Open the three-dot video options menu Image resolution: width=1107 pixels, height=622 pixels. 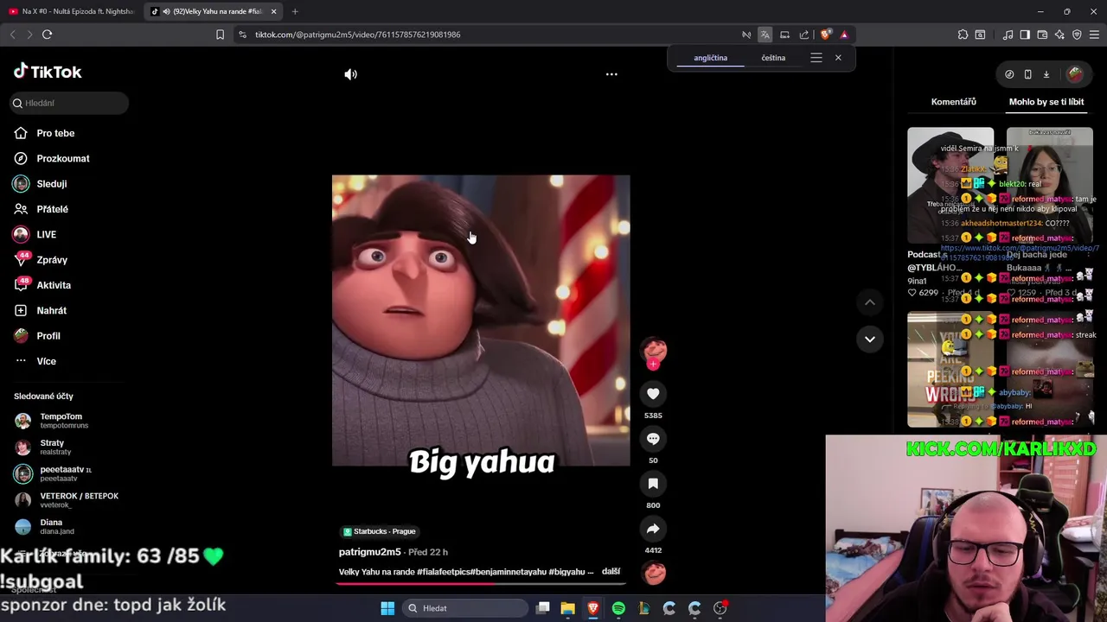click(611, 74)
